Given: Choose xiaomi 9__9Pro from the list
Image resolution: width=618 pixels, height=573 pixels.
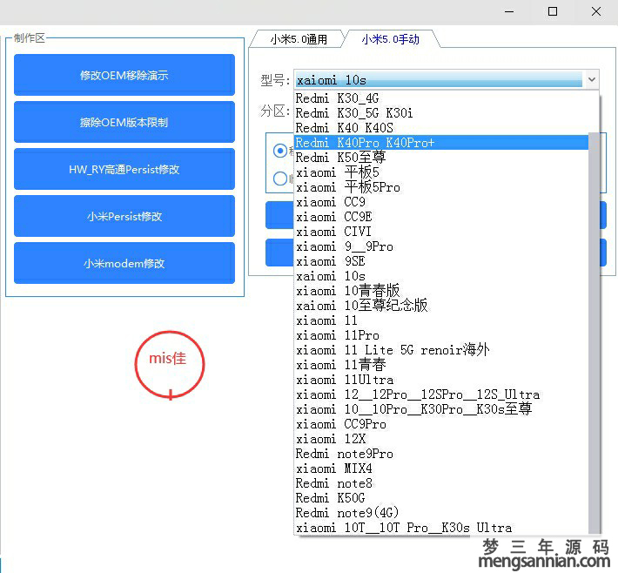Looking at the screenshot, I should 441,246.
